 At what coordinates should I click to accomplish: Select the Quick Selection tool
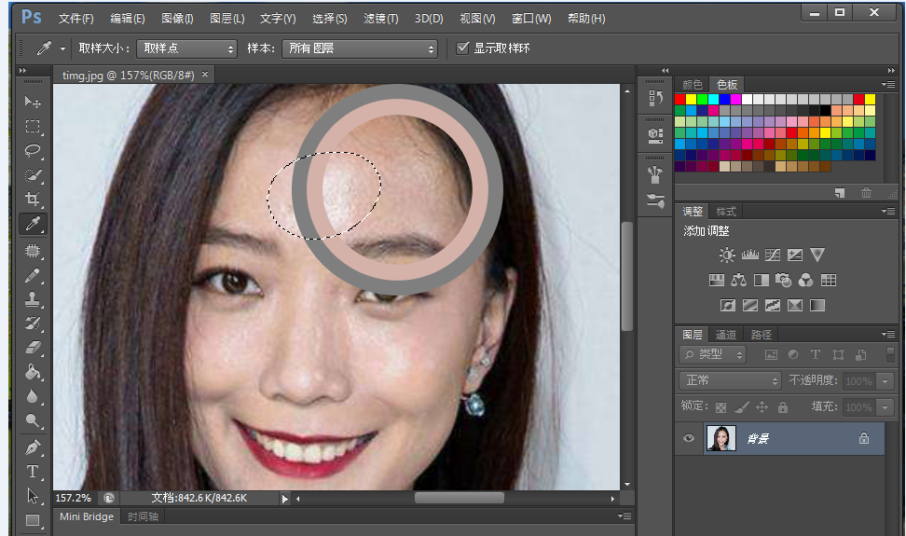(x=33, y=175)
